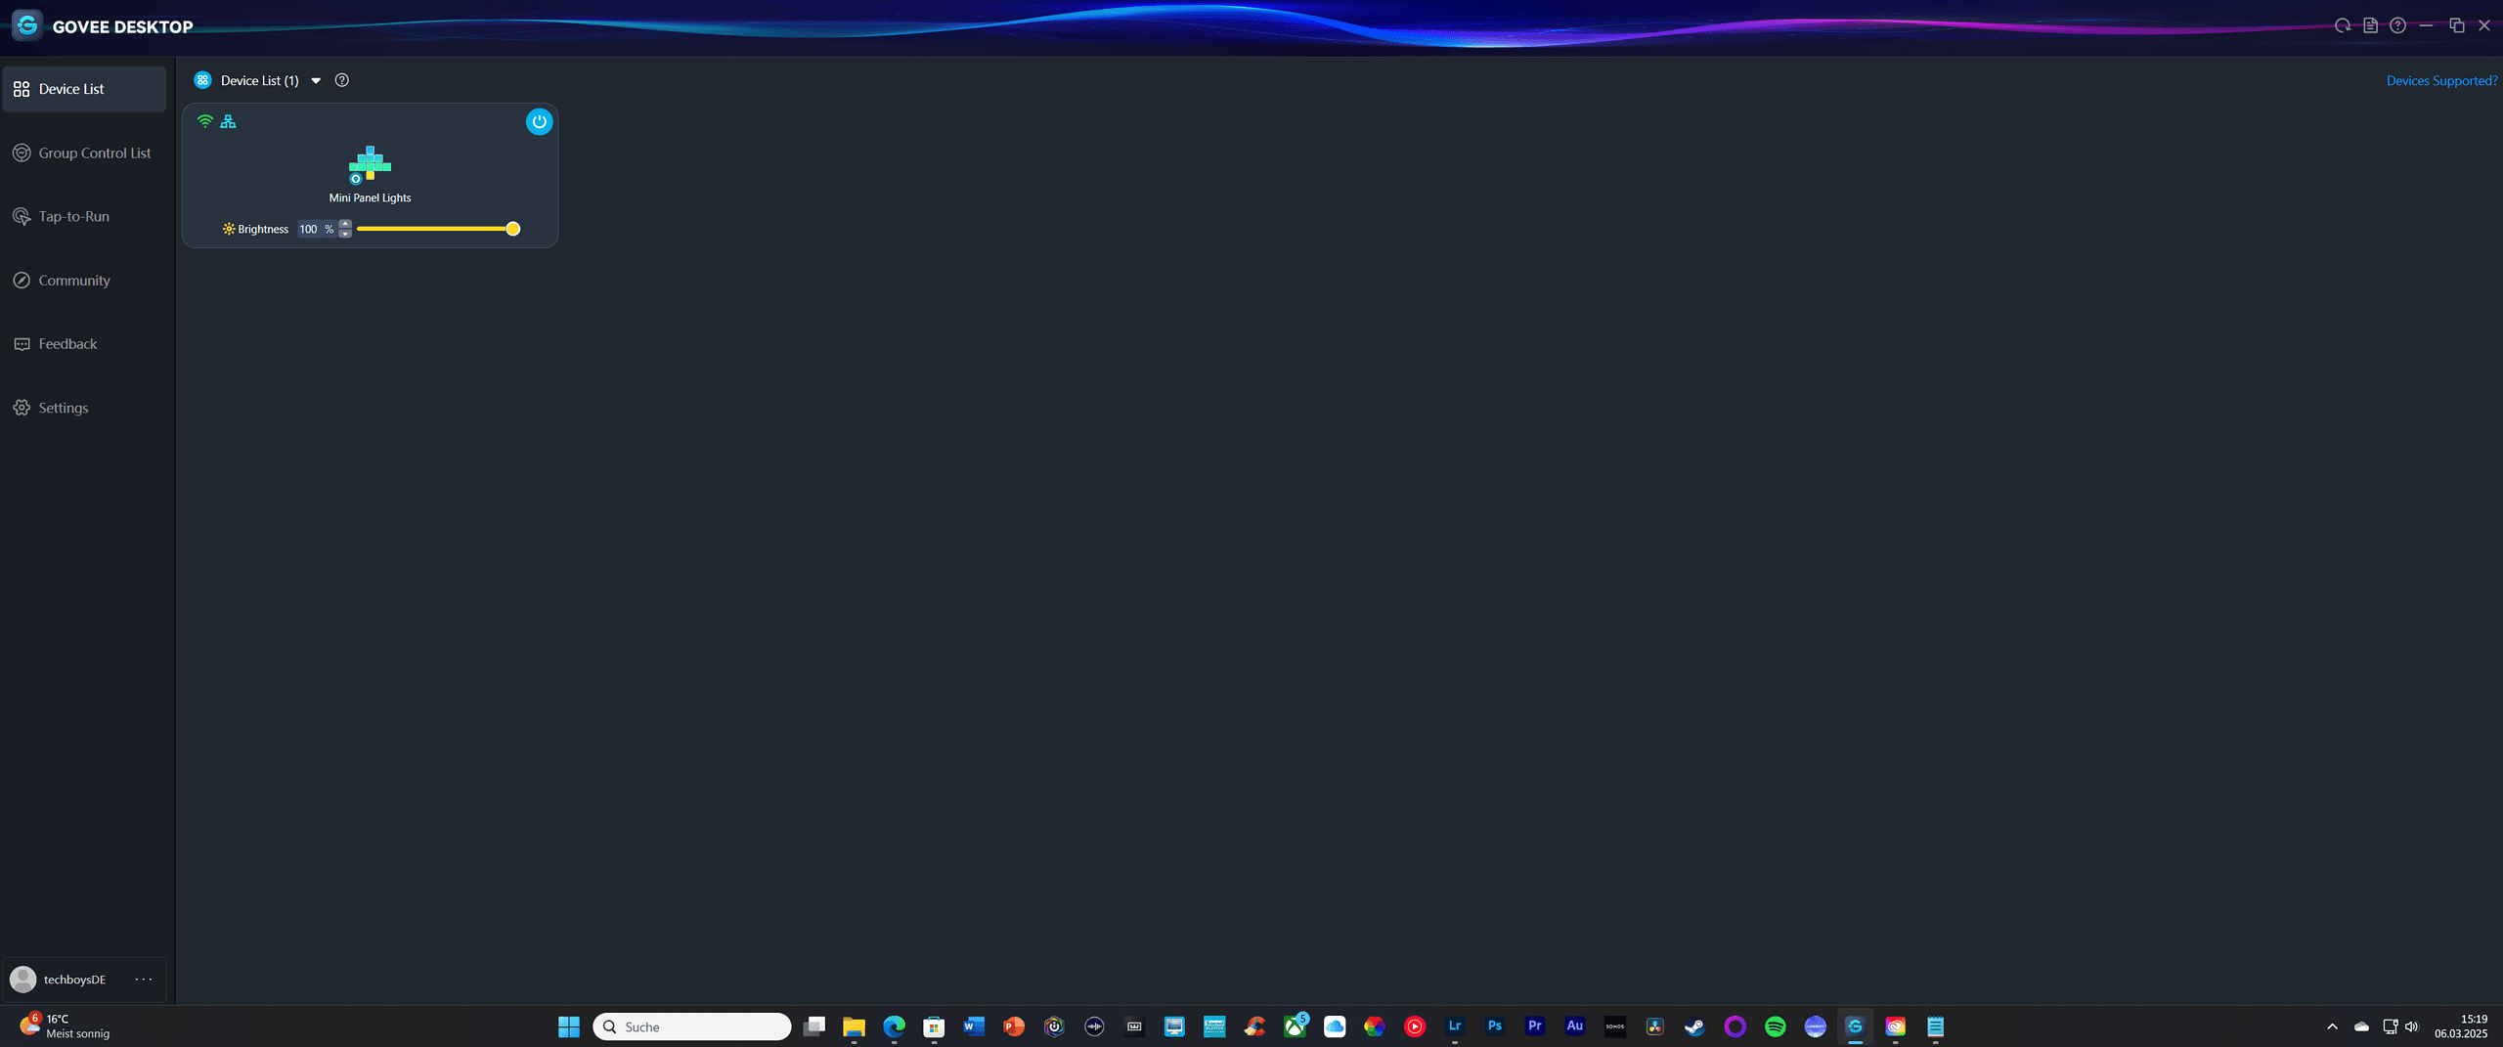Open Word from the taskbar

click(x=974, y=1026)
